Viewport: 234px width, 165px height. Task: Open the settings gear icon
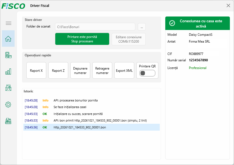8,105
